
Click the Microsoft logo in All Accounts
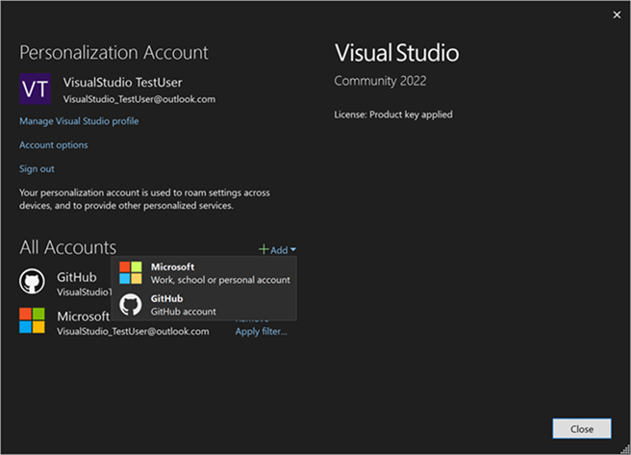(x=32, y=321)
